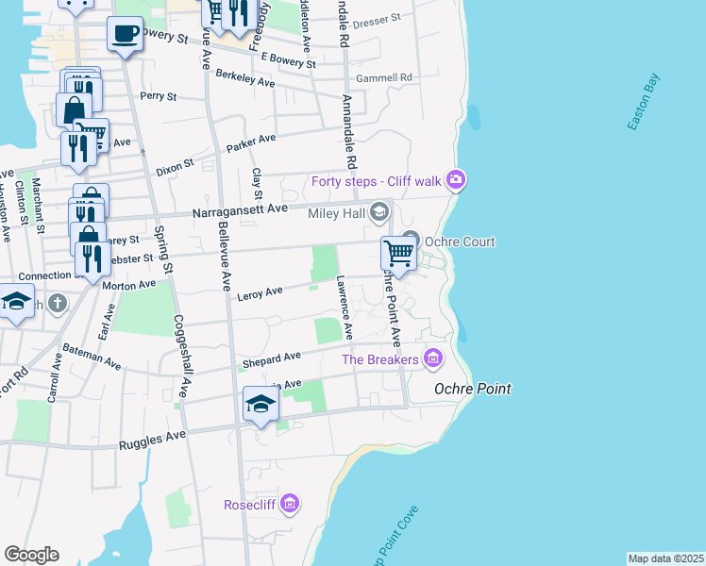Click the Map data ©2025 attribution
This screenshot has height=566, width=706.
665,558
